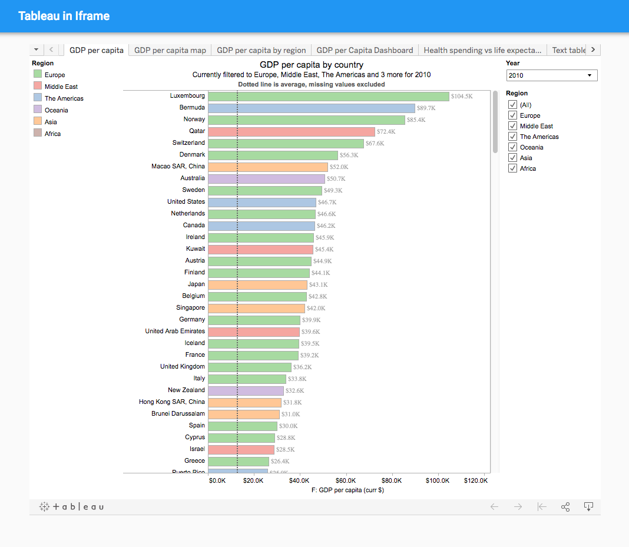The height and width of the screenshot is (547, 629).
Task: Click the Oceania legend color swatch
Action: point(38,110)
